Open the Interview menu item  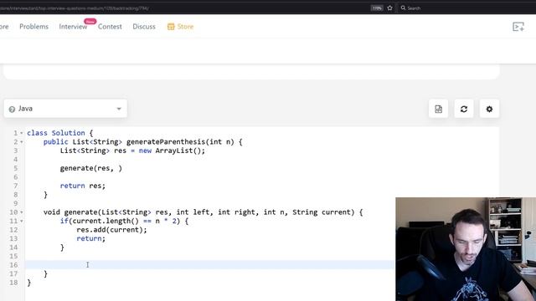point(73,27)
